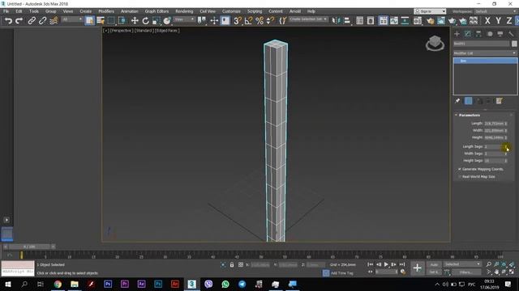Open the Modifiers menu

(106, 11)
